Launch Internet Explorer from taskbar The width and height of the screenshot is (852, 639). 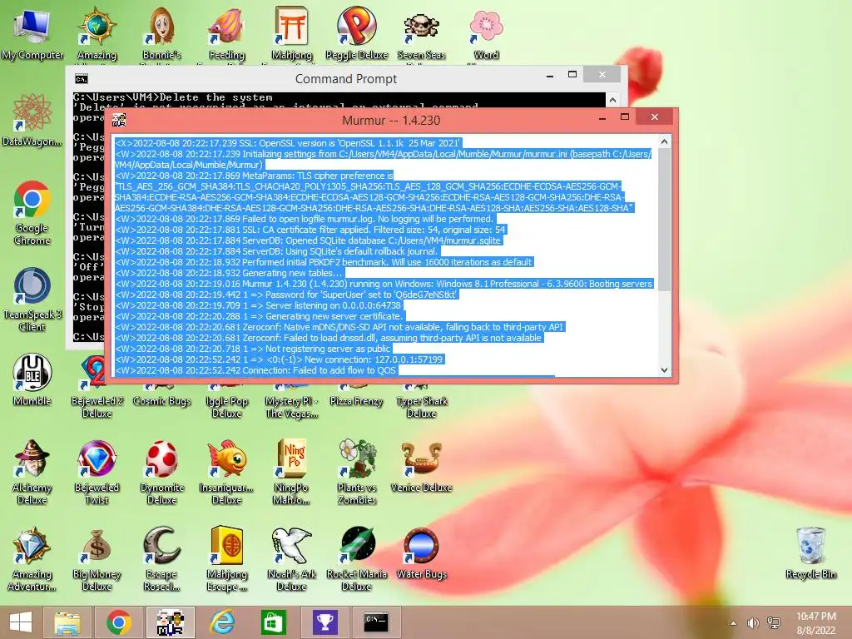pyautogui.click(x=222, y=622)
